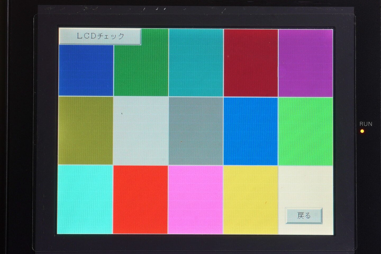Click the crimson dark red block
Screen dimensions: 381x254
(x=251, y=63)
